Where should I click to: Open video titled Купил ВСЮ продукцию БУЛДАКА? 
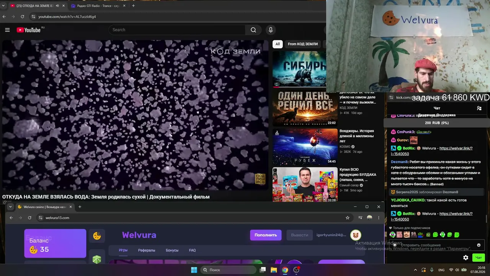point(358,175)
